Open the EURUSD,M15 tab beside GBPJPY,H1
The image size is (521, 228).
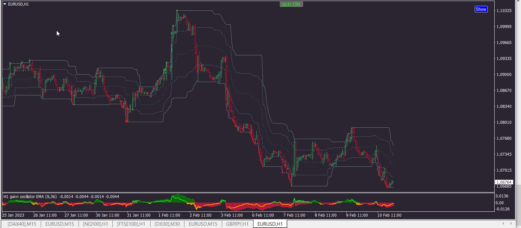coord(203,224)
